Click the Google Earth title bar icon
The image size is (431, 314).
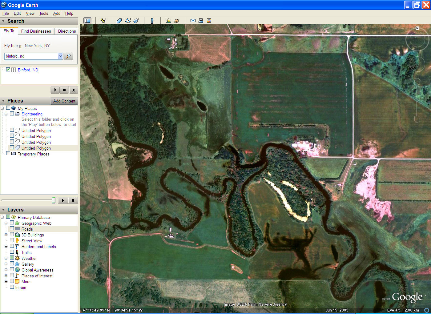4,5
